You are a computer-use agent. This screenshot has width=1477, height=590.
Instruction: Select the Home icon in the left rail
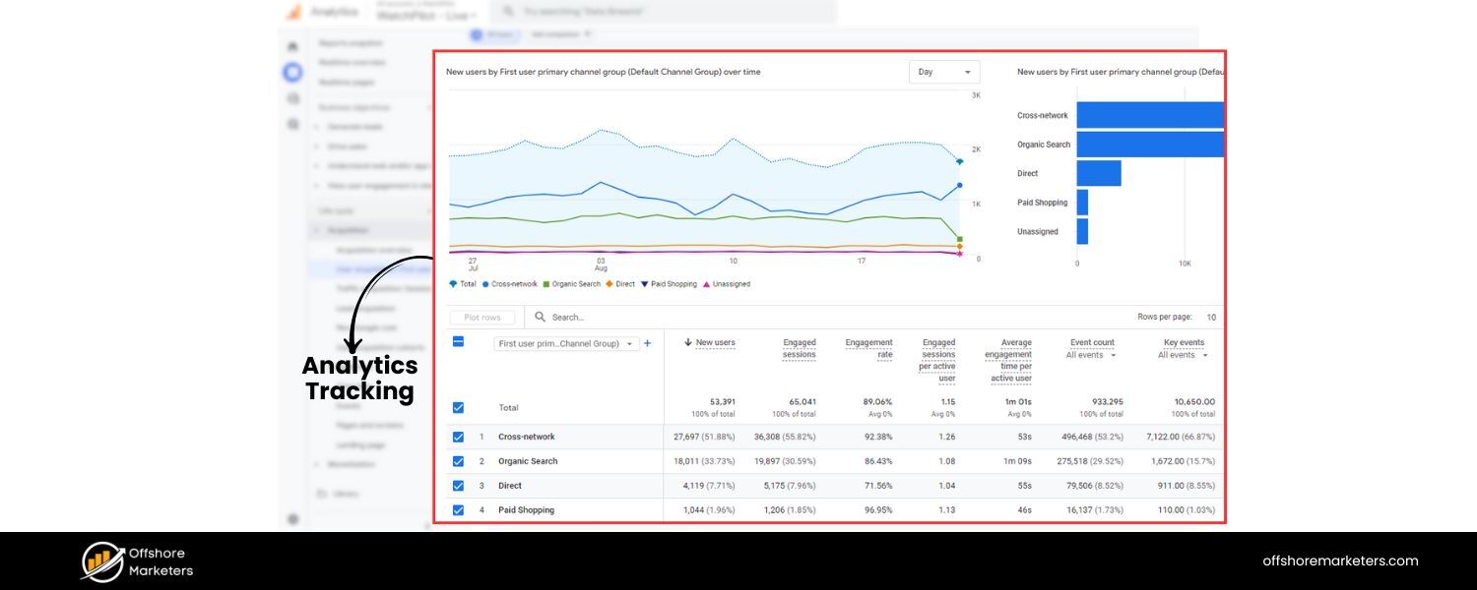(x=291, y=45)
